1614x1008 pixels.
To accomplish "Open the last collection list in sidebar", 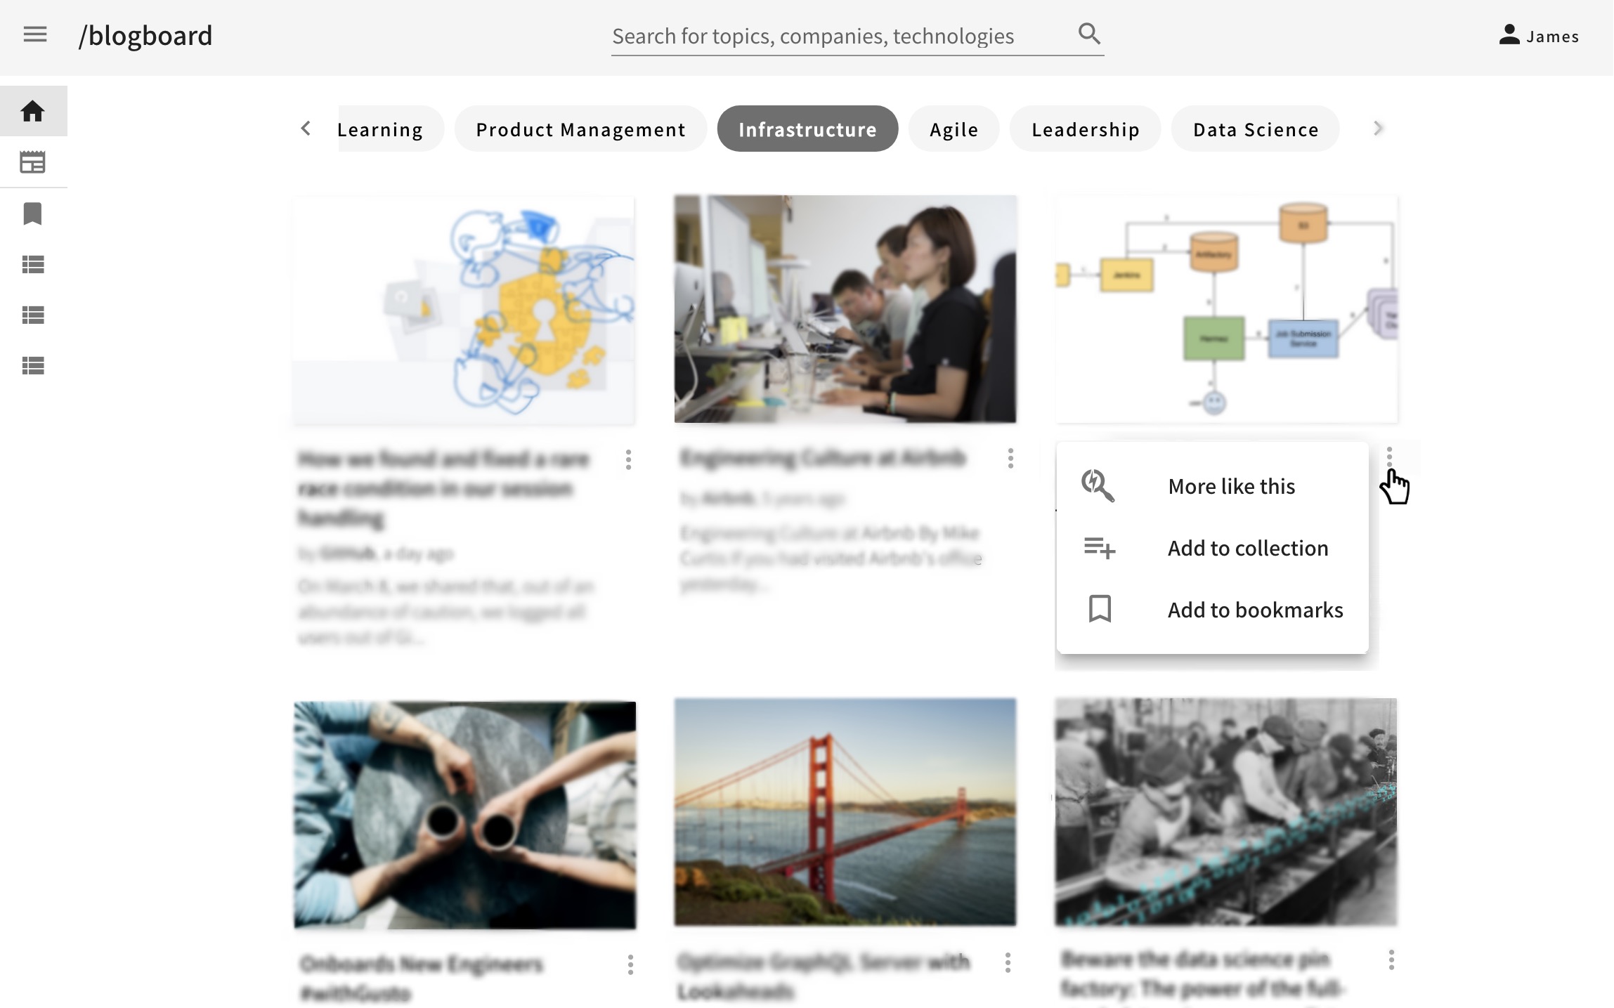I will click(x=32, y=365).
